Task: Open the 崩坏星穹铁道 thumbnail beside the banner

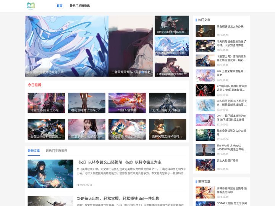Action: (x=172, y=25)
